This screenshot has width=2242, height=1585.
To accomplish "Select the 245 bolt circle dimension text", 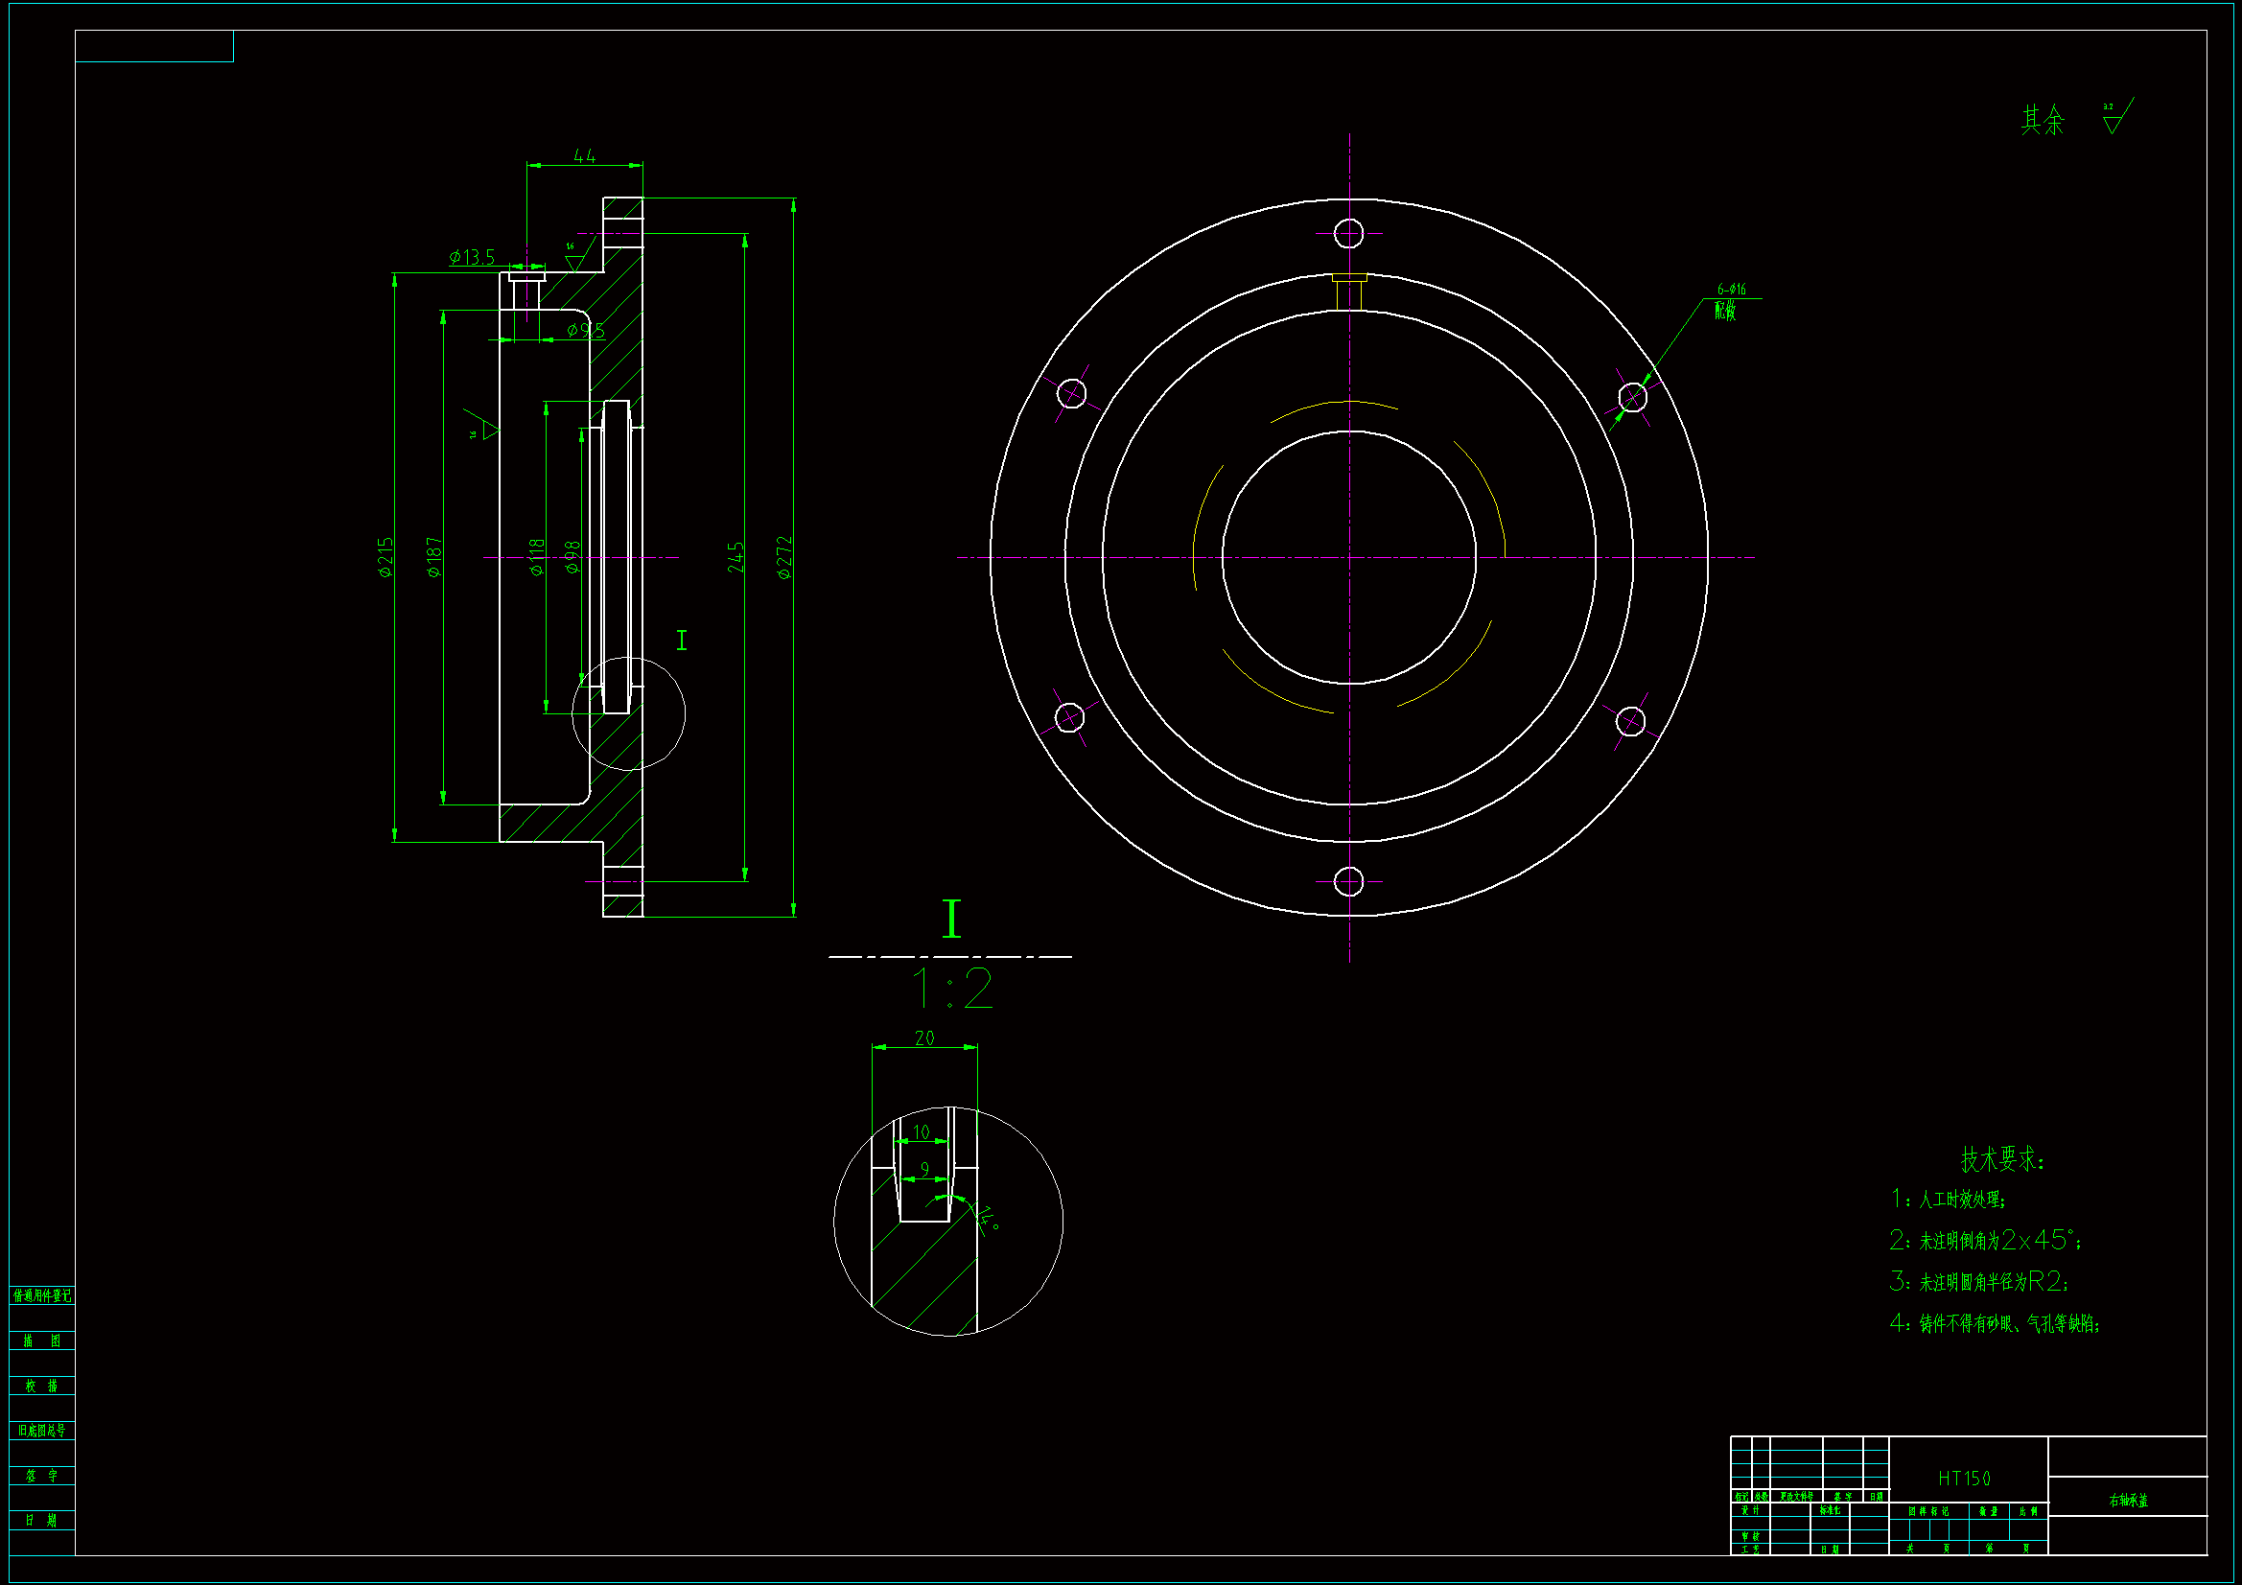I will [736, 557].
